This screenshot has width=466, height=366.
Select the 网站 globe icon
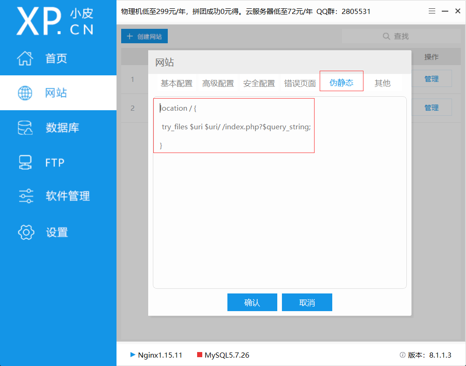tap(25, 93)
